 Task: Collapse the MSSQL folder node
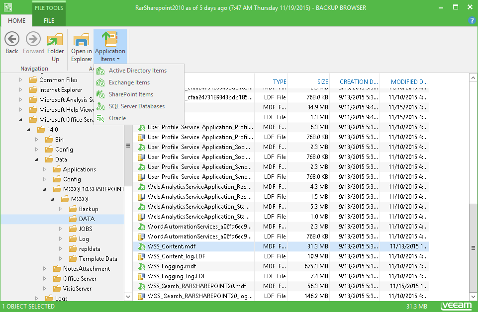point(52,199)
